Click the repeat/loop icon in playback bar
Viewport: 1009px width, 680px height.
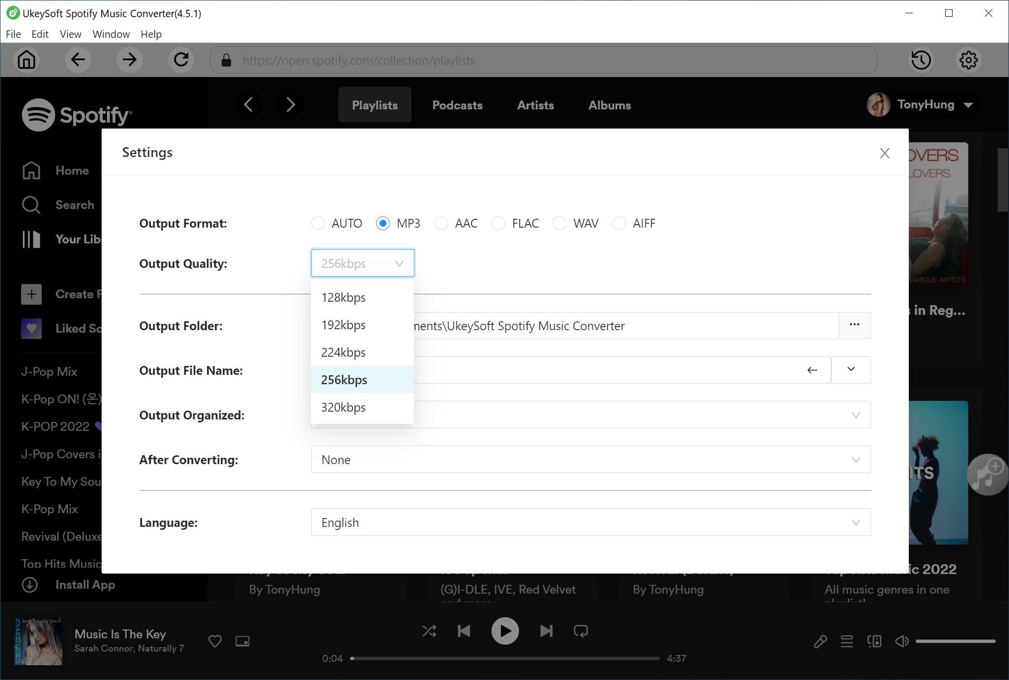[581, 630]
